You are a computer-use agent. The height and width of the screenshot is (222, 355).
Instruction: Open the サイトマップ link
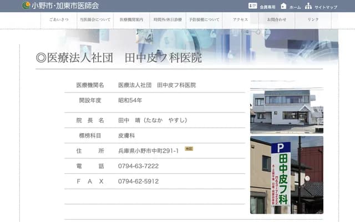click(x=326, y=7)
